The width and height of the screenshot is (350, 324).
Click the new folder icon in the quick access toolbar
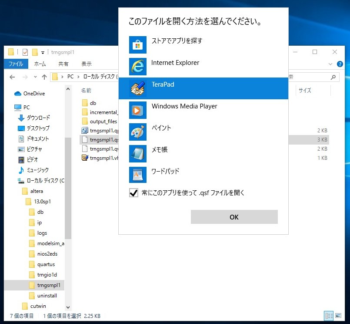pyautogui.click(x=35, y=52)
